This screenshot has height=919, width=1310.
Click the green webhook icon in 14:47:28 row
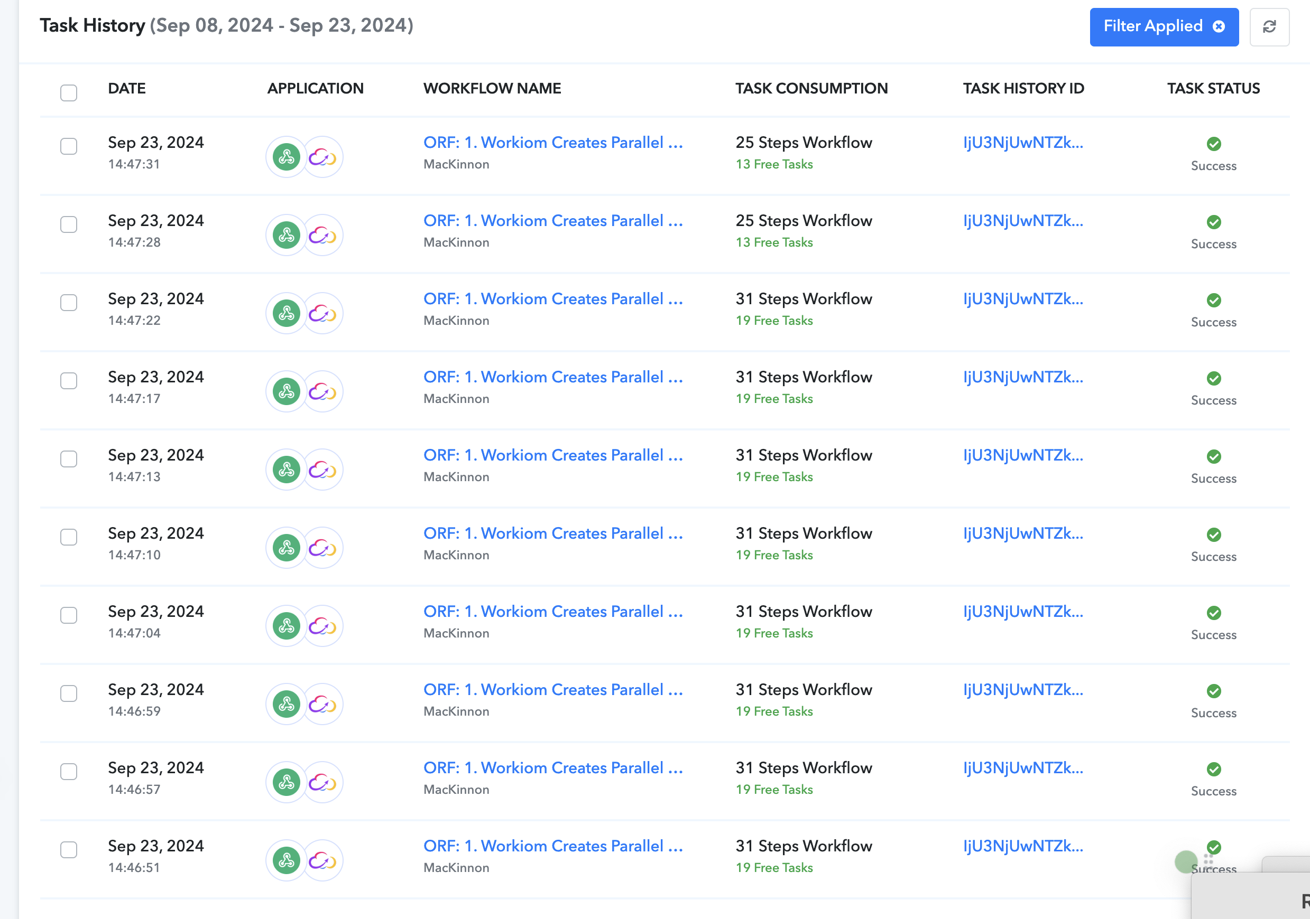[x=287, y=235]
